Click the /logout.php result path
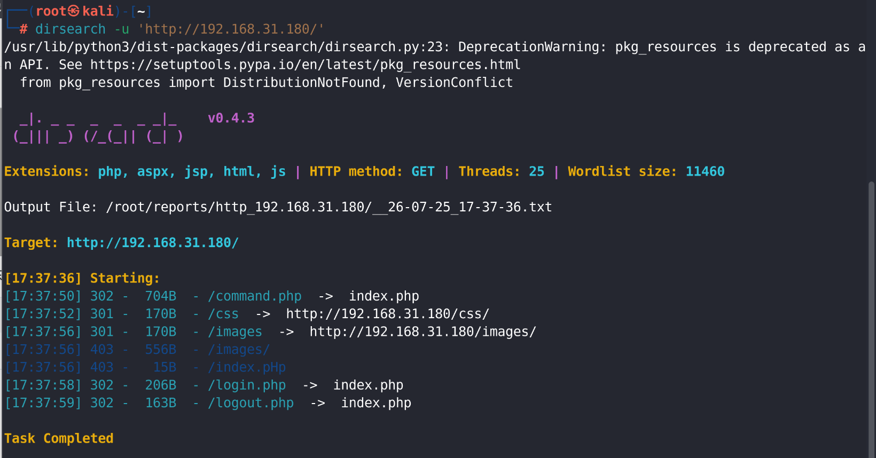Image resolution: width=876 pixels, height=458 pixels. coord(251,403)
